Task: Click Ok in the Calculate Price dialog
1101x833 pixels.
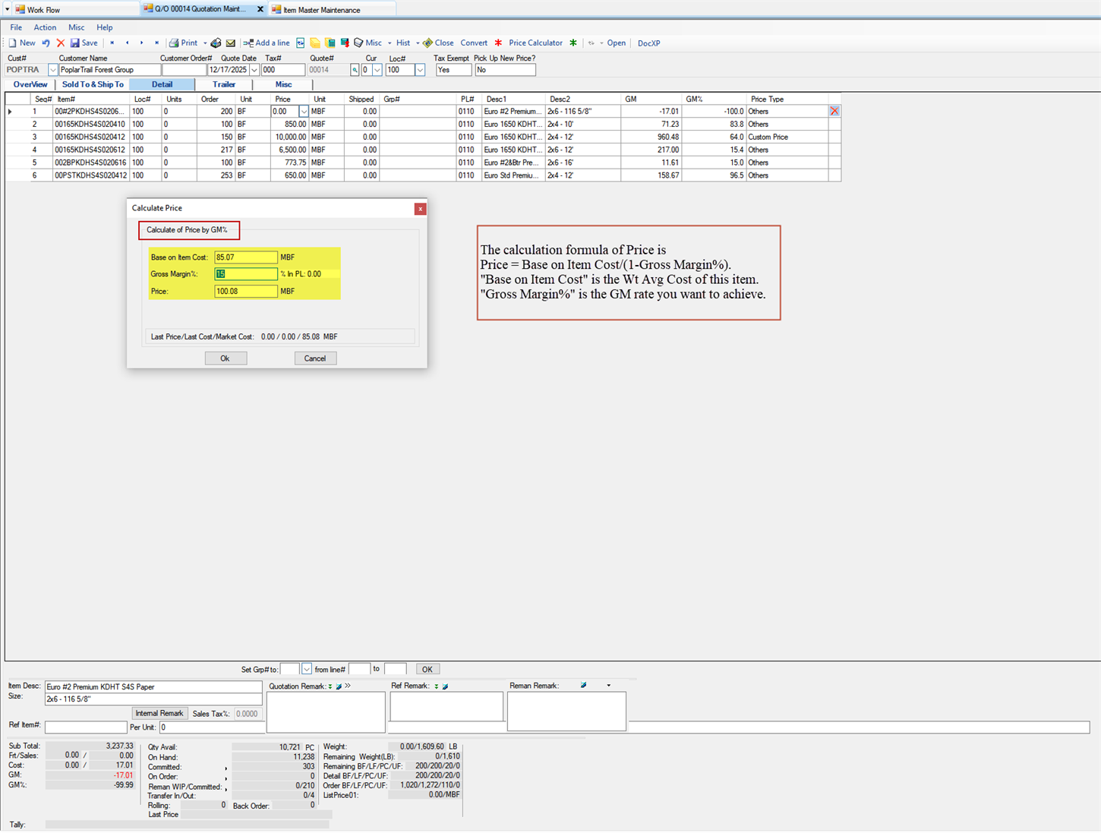Action: (226, 358)
